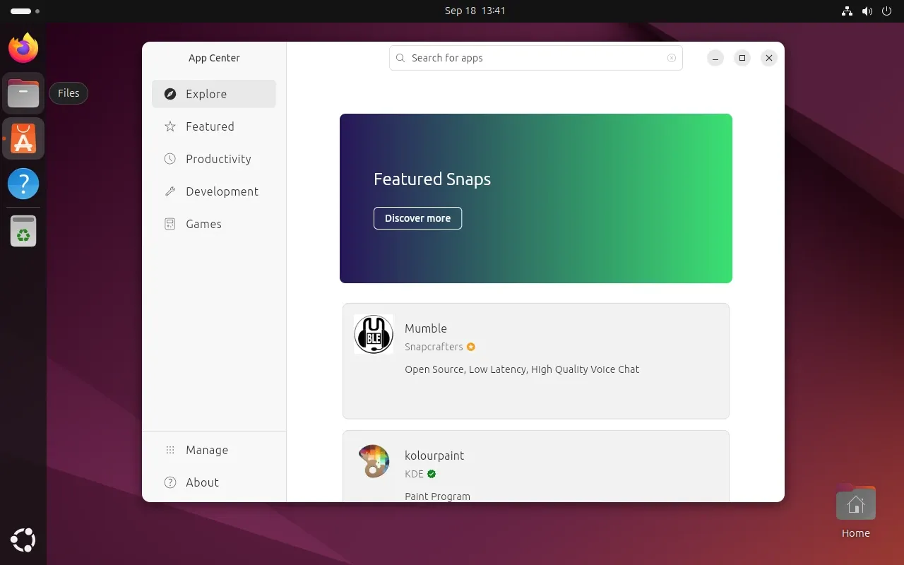This screenshot has width=904, height=565.
Task: Open the Mumble app card
Action: coord(536,361)
